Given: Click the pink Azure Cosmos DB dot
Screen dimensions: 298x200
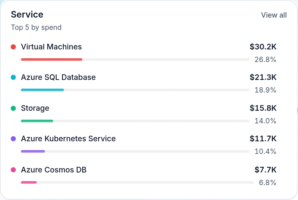Looking at the screenshot, I should (x=13, y=170).
